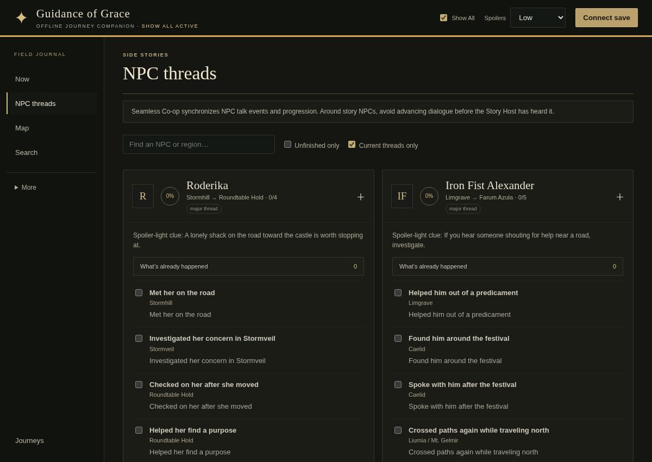Image resolution: width=652 pixels, height=462 pixels.
Task: Click Roderika's spoiler-light clue about lonely shack
Action: [x=248, y=240]
